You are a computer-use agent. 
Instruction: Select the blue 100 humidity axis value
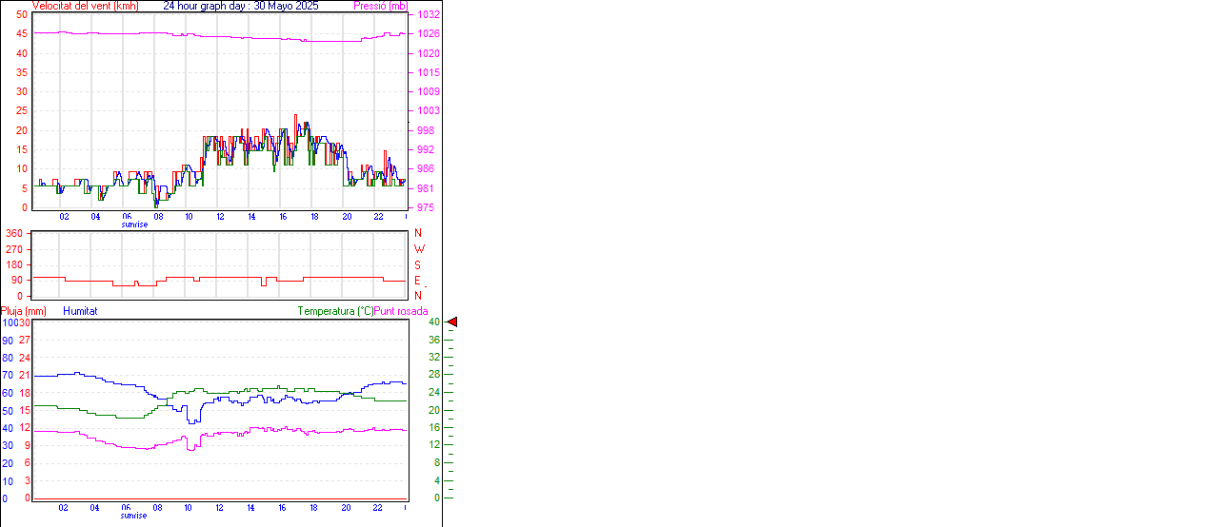[x=9, y=323]
